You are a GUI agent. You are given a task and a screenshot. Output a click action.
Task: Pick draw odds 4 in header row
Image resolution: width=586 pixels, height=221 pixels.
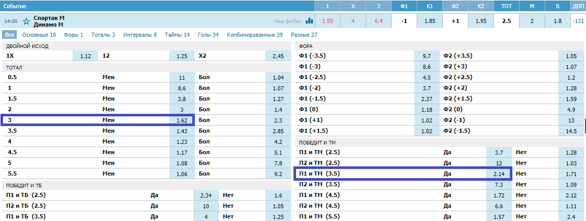click(x=353, y=21)
